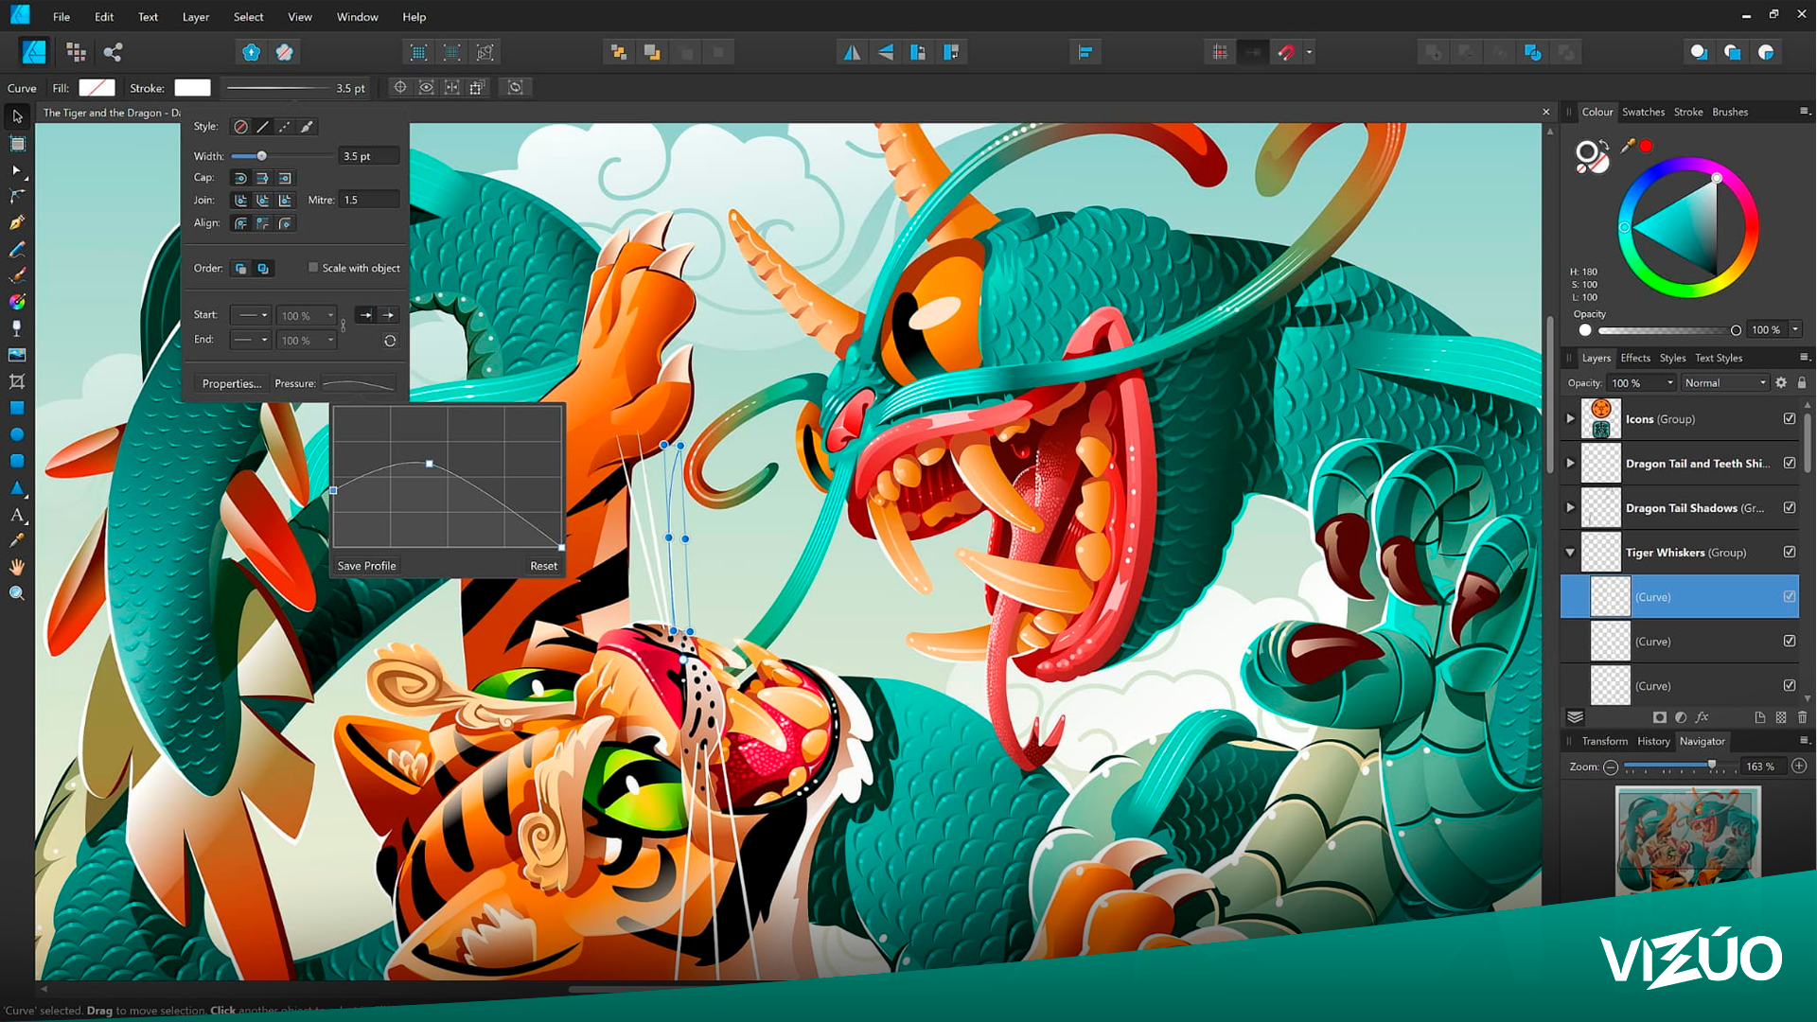This screenshot has height=1022, width=1817.
Task: Select the Pen tool in left toolbar
Action: pyautogui.click(x=17, y=222)
